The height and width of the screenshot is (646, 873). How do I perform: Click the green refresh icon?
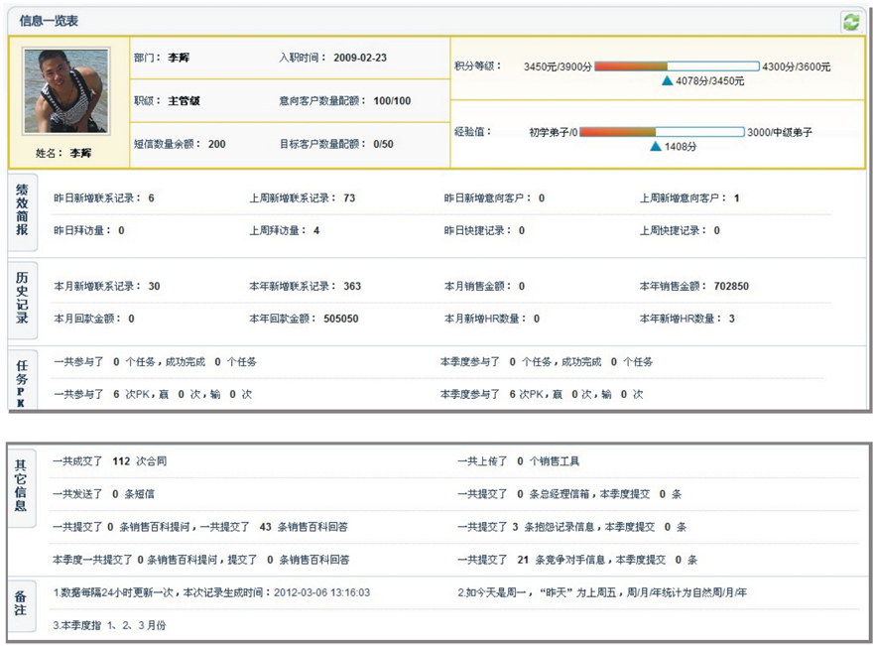pos(850,22)
